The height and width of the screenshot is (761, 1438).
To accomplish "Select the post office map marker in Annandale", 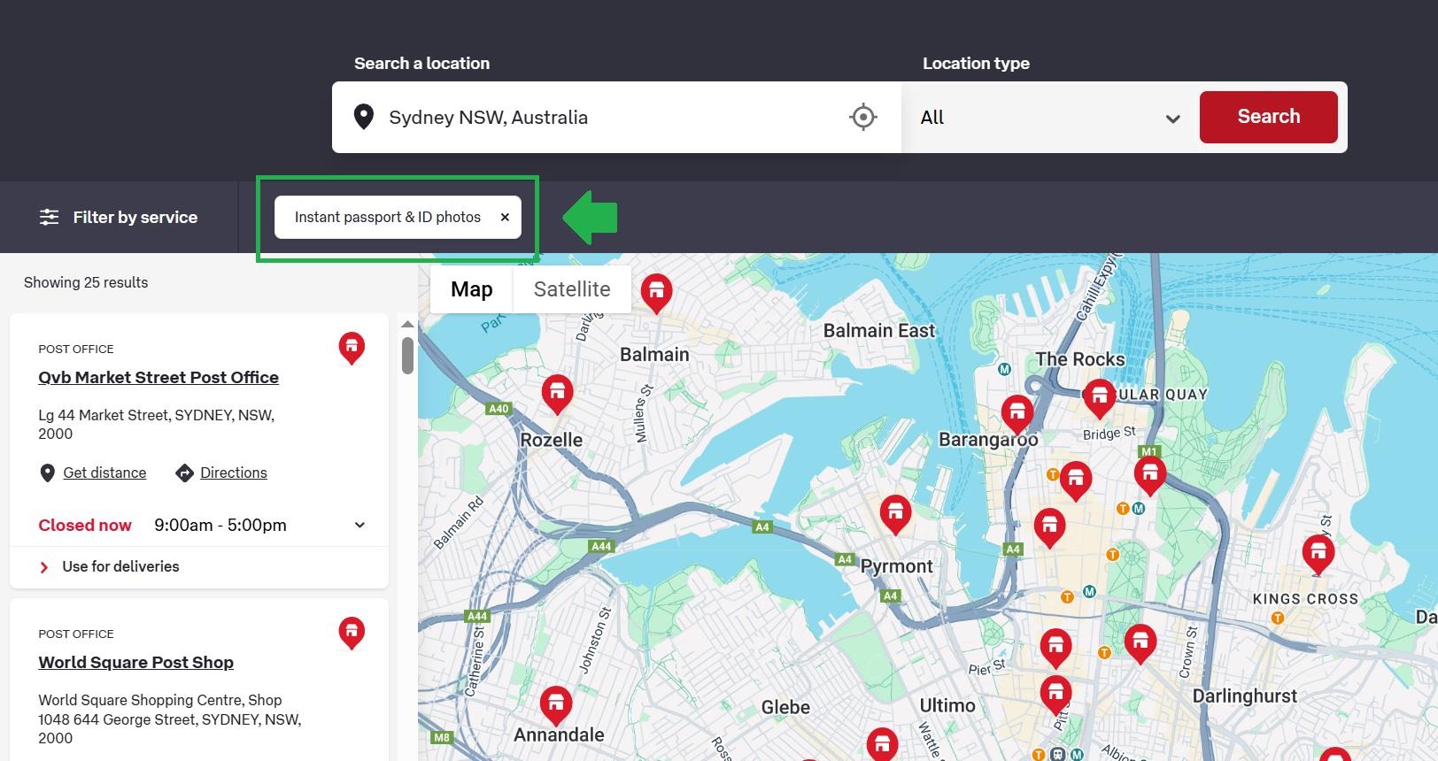I will 555,705.
